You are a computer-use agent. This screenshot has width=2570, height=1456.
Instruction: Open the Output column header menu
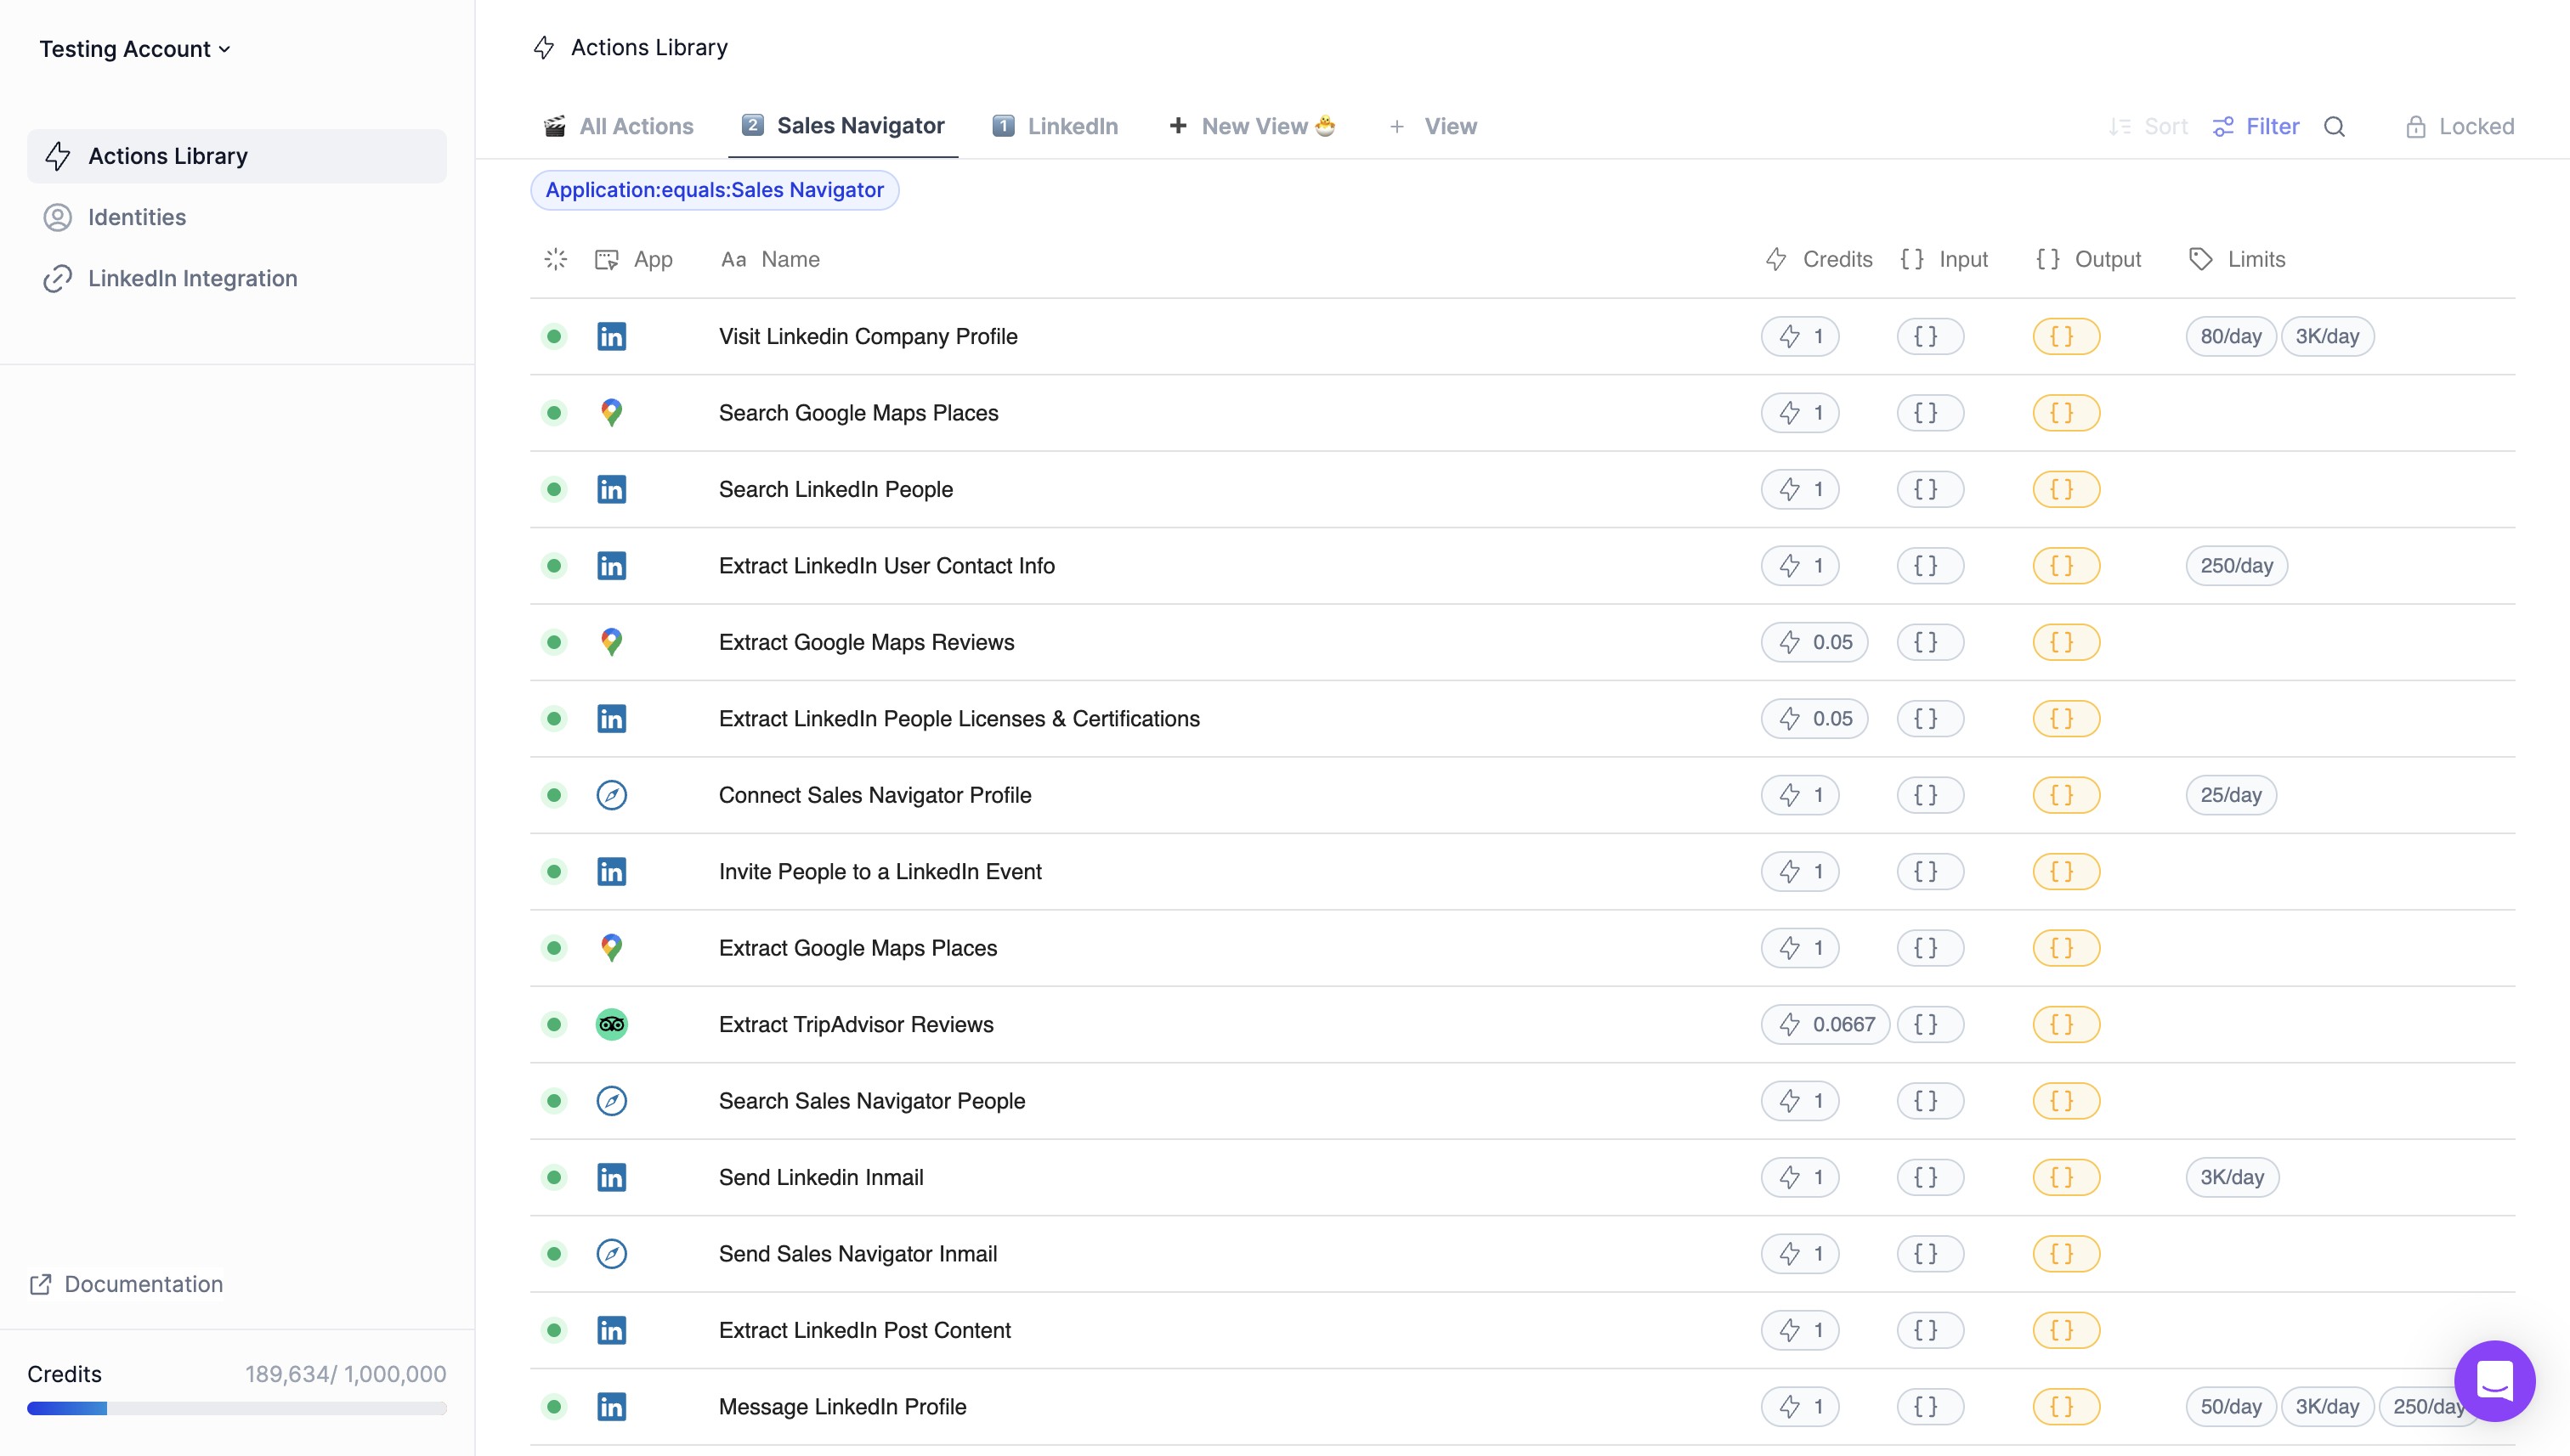point(2088,259)
